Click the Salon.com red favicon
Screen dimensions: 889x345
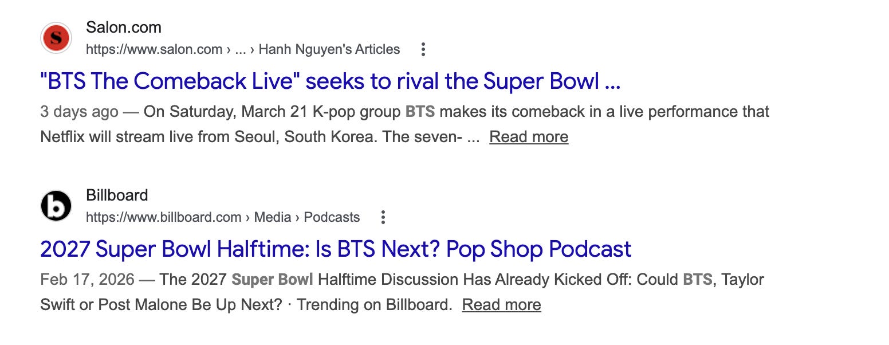56,38
